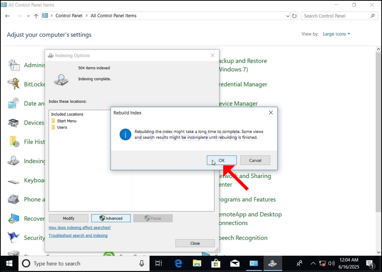Open Devices and Printers icon

(x=14, y=122)
